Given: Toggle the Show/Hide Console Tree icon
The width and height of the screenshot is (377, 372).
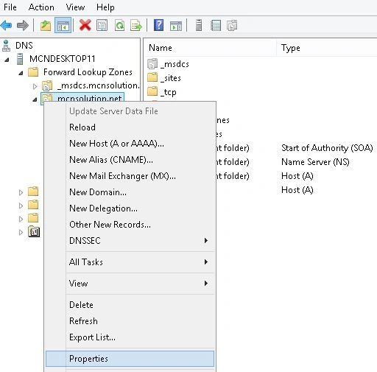Looking at the screenshot, I should 63,25.
